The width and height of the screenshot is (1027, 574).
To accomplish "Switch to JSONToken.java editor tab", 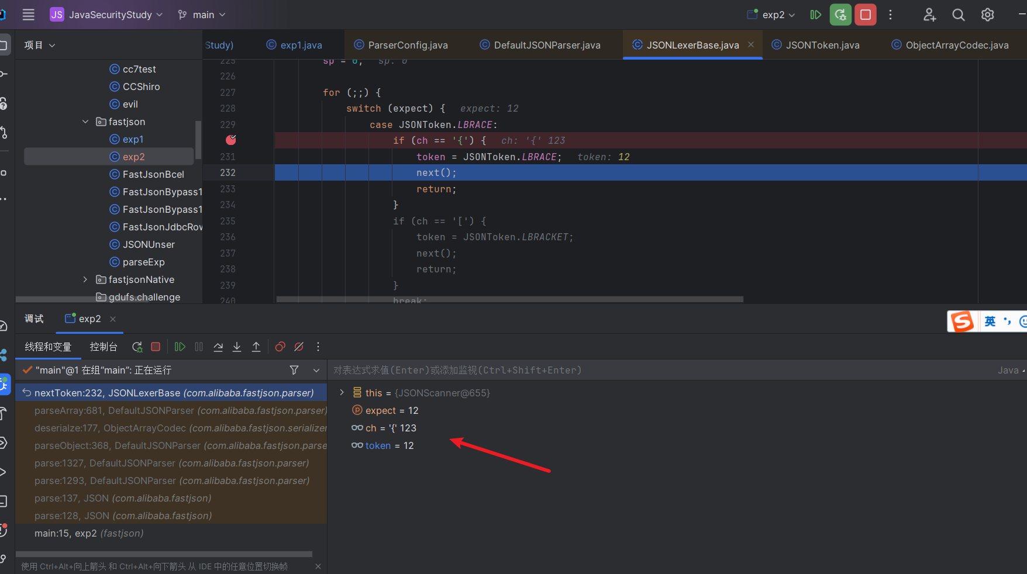I will tap(816, 45).
